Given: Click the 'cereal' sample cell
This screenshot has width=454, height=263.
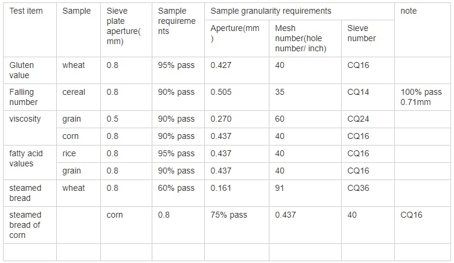Looking at the screenshot, I should coord(78,97).
